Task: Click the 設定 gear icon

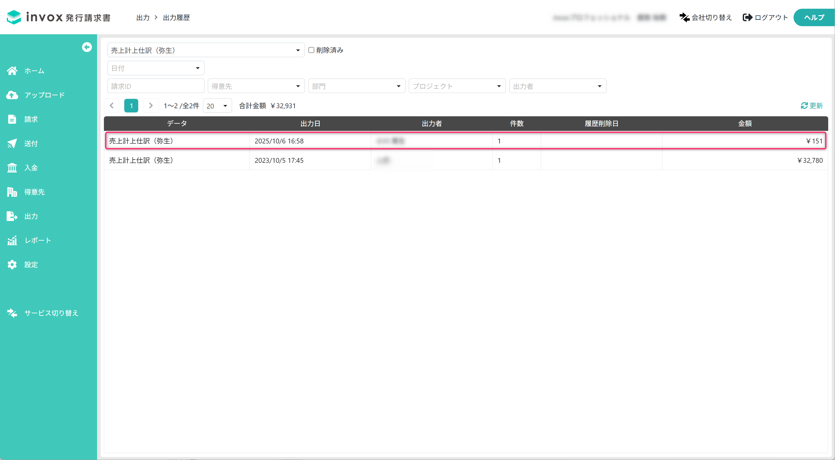Action: click(12, 265)
